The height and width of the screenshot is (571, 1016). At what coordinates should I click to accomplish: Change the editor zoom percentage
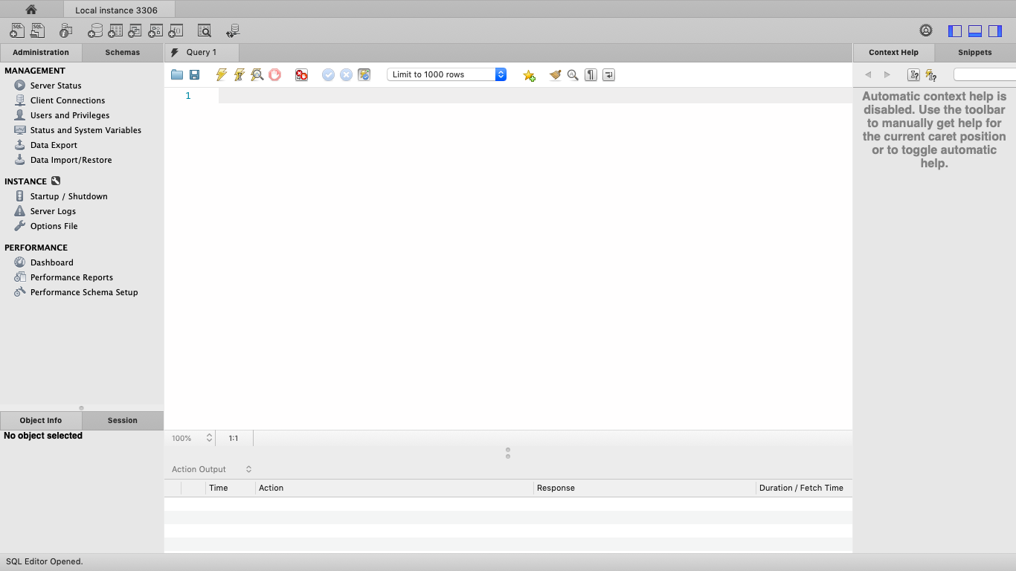pyautogui.click(x=191, y=438)
